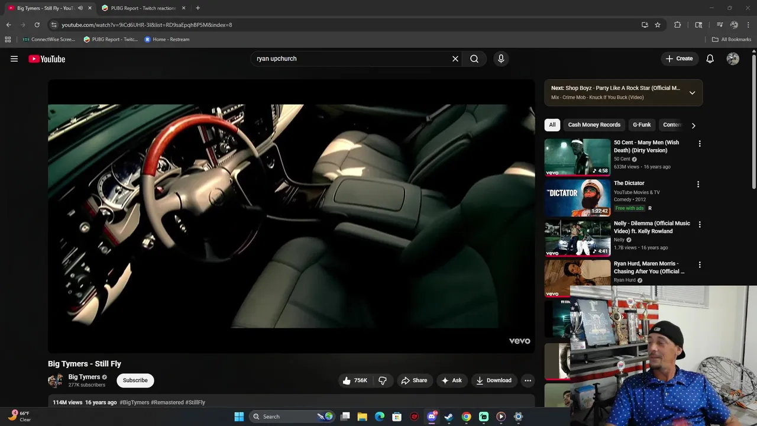Mute the tab via speaker icon
This screenshot has width=757, height=426.
pyautogui.click(x=80, y=8)
